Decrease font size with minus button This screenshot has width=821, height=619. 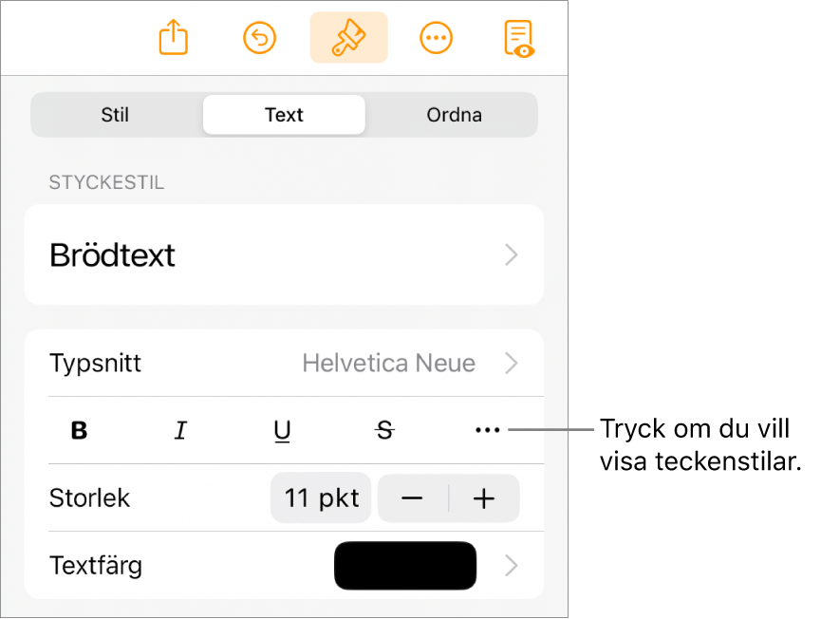(413, 498)
